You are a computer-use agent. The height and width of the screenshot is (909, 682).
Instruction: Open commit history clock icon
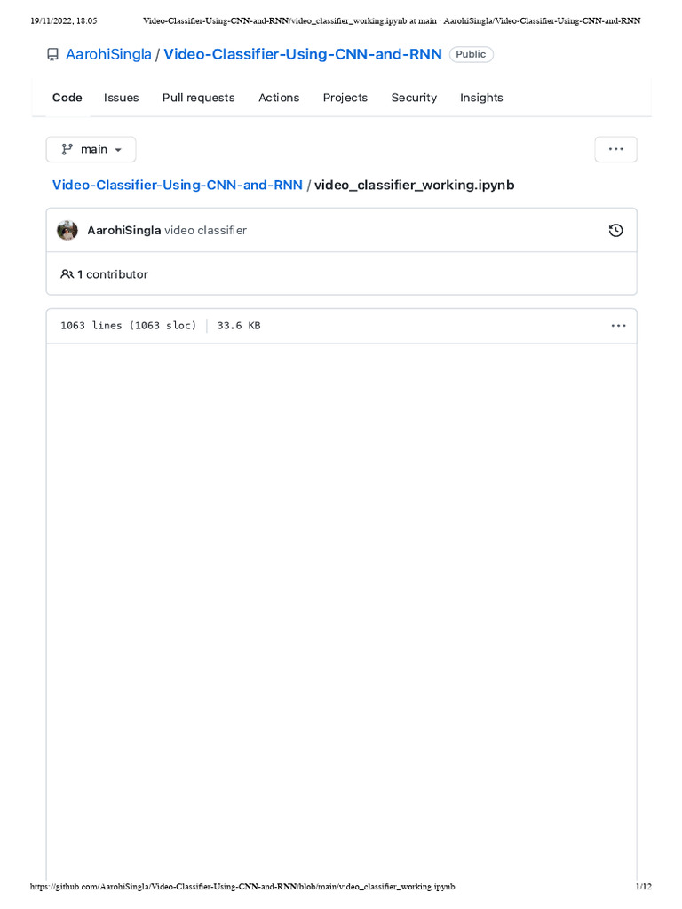(x=615, y=231)
